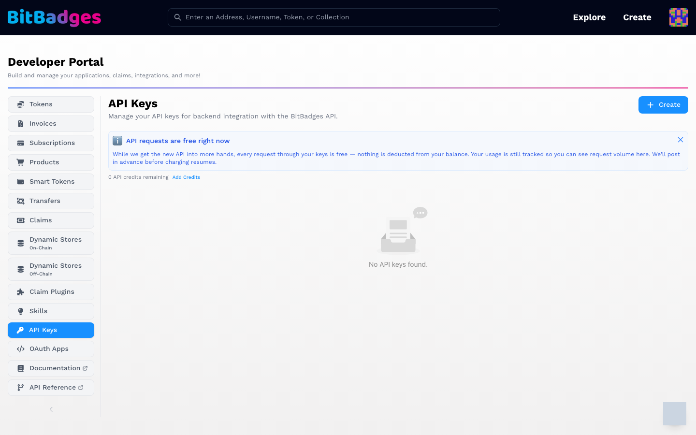Click the Add Credits link
This screenshot has height=435, width=696.
point(186,177)
